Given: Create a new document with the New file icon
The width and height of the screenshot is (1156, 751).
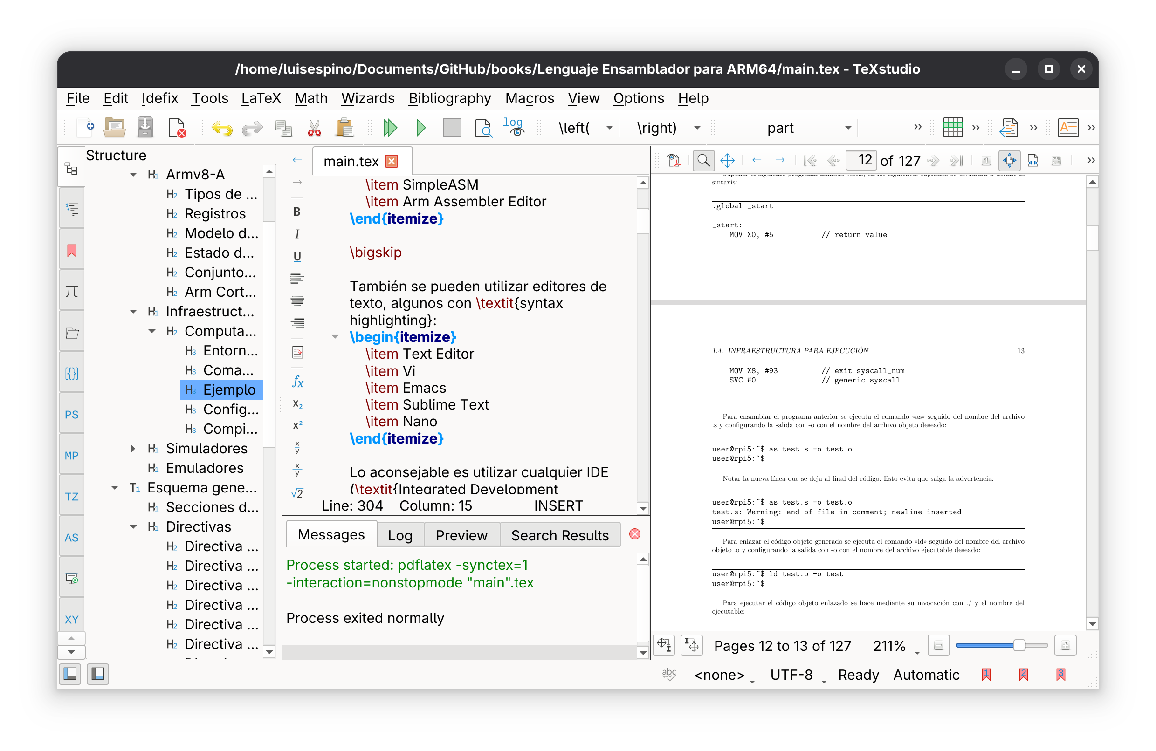Looking at the screenshot, I should (85, 128).
